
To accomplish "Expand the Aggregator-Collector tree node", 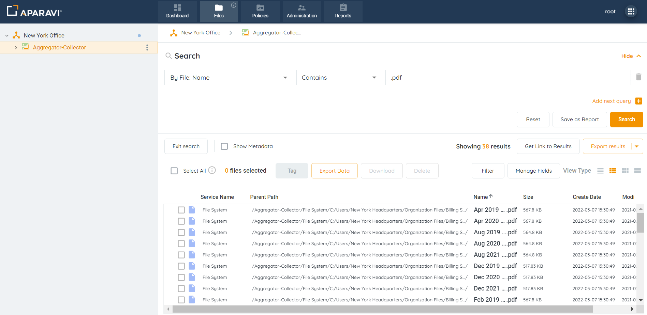I will [16, 48].
